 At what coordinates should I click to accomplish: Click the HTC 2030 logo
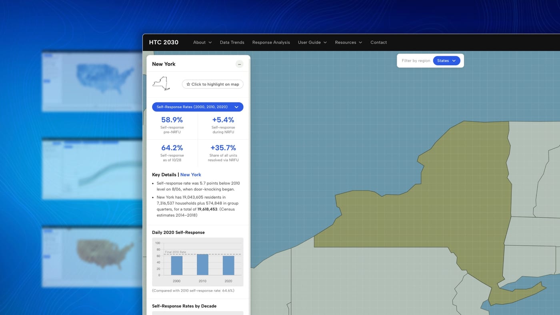[x=164, y=42]
